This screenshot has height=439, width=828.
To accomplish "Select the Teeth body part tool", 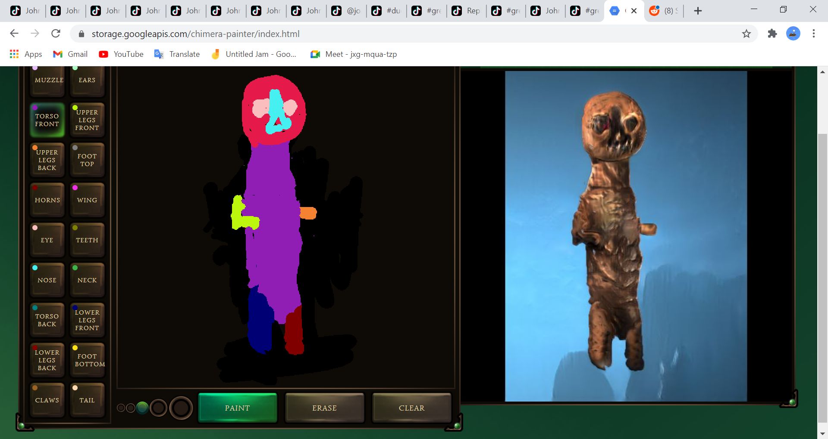I will [x=87, y=240].
